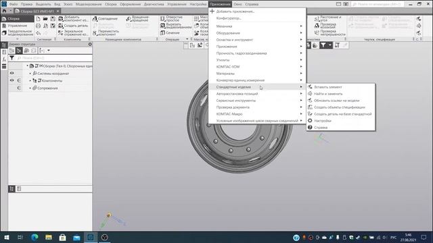Click the New document icon in system toolbar
The height and width of the screenshot is (243, 433).
[38, 19]
